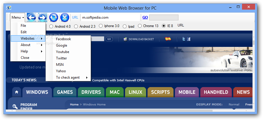
Task: Switch to the LINUX tab
Action: pyautogui.click(x=136, y=92)
